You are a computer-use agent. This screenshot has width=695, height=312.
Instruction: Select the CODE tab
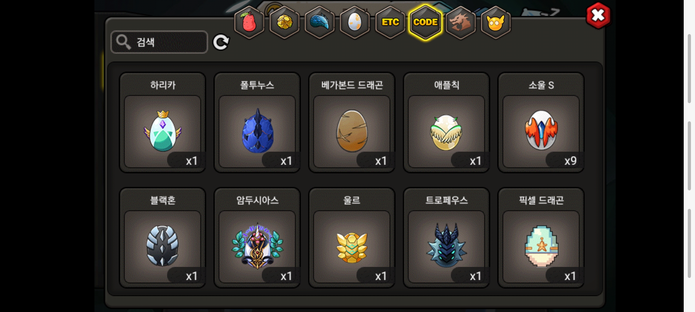425,22
